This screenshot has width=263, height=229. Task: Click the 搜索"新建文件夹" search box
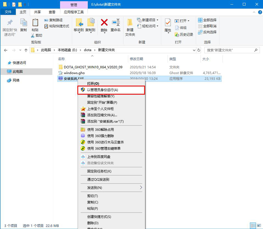232,50
